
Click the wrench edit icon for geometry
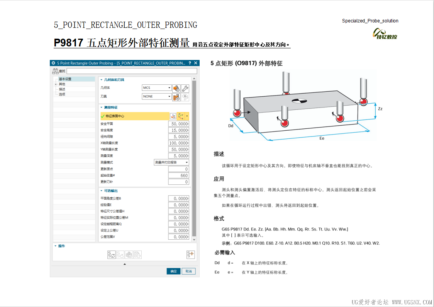point(185,89)
